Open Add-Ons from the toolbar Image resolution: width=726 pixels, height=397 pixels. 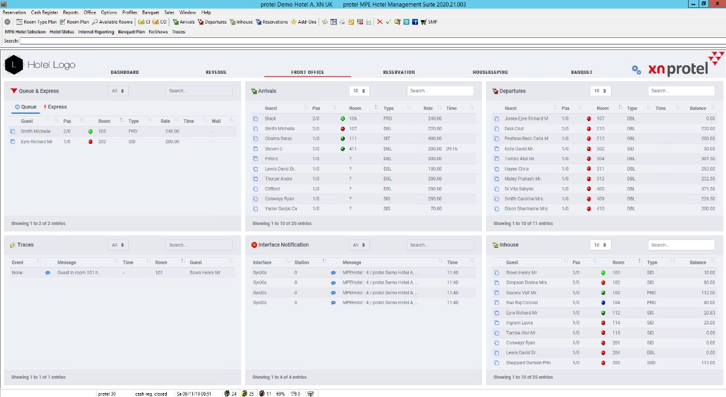coord(303,22)
